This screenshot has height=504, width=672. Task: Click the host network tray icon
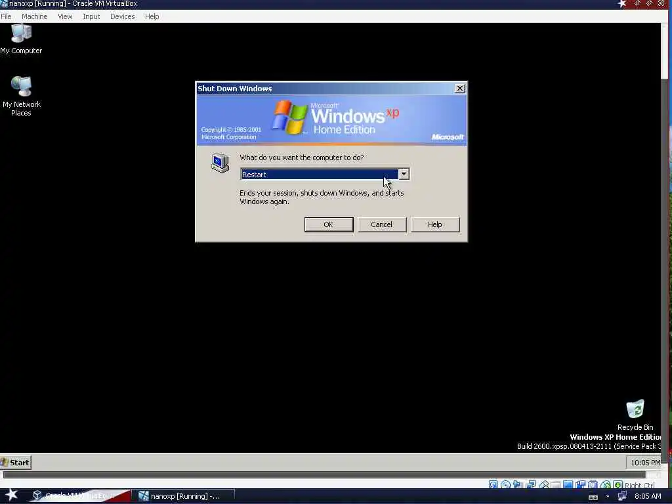point(622,496)
